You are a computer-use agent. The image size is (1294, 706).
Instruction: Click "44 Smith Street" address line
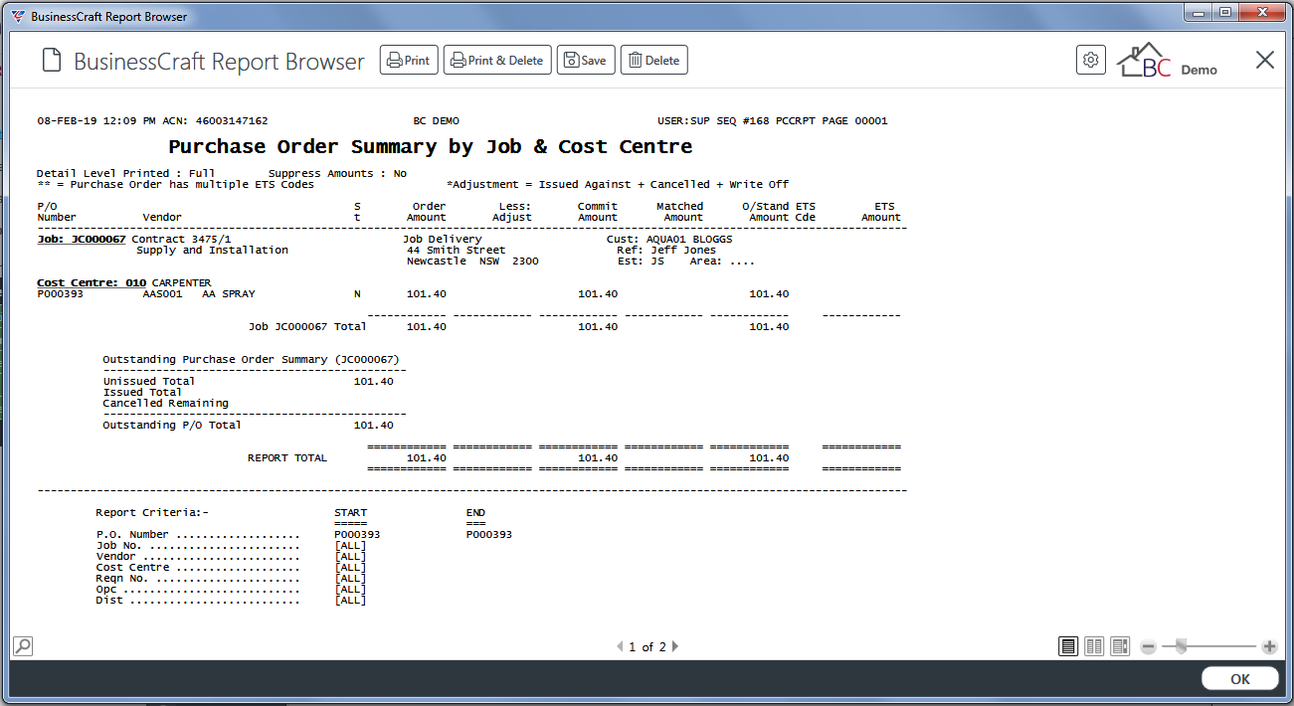(x=456, y=251)
